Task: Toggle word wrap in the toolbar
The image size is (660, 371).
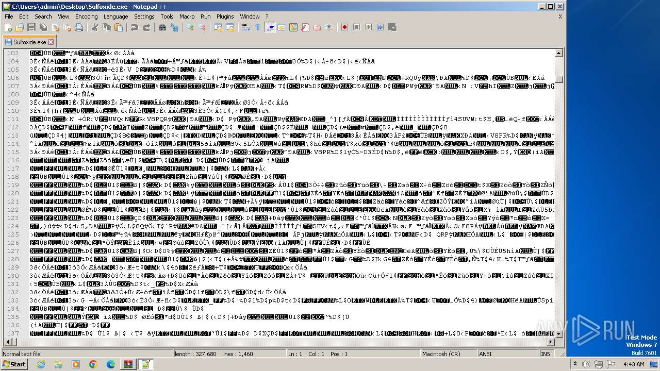Action: [246, 27]
